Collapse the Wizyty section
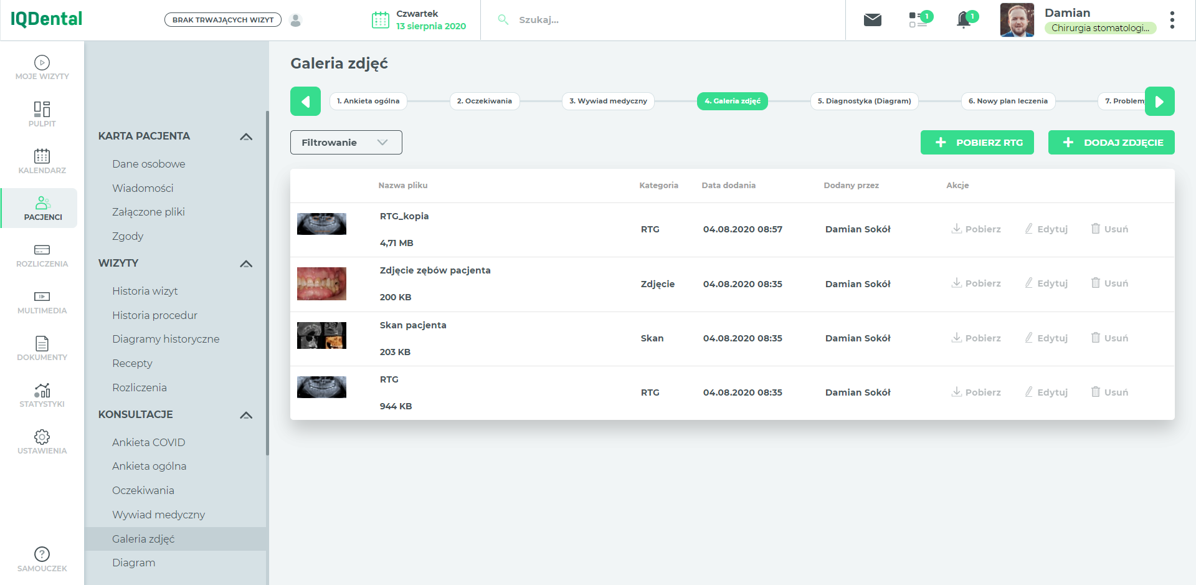1196x585 pixels. point(246,264)
